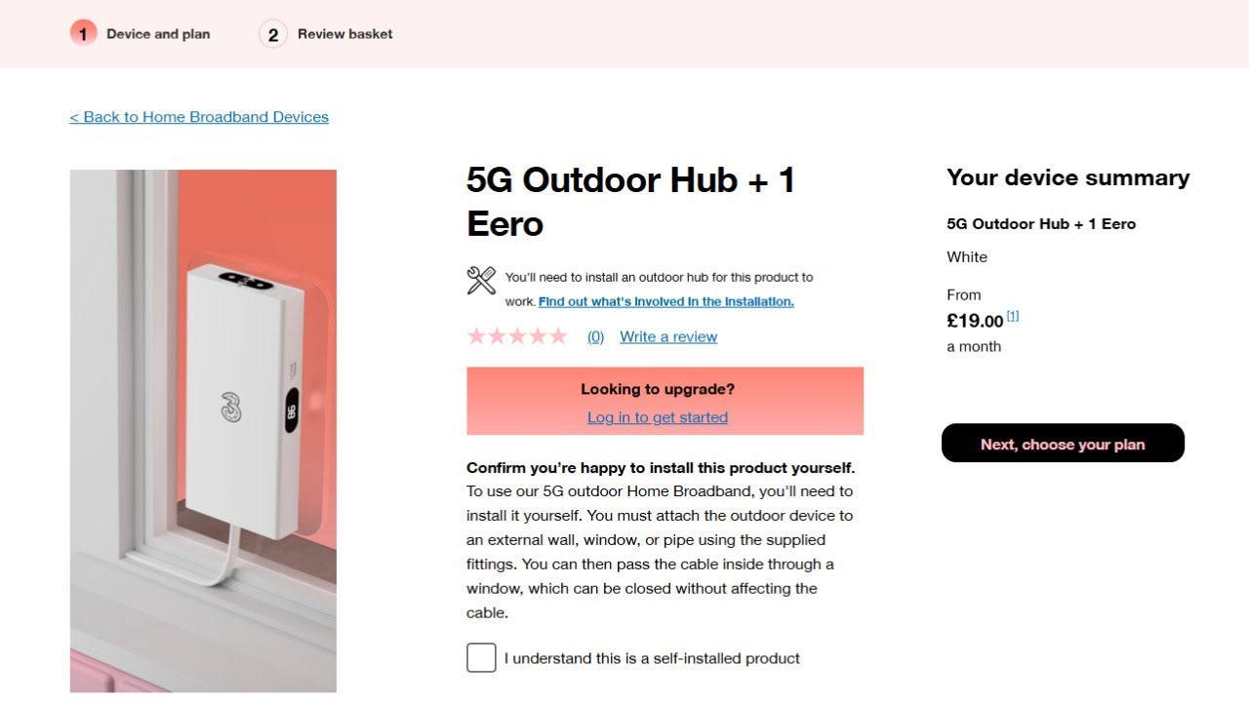The height and width of the screenshot is (702, 1249).
Task: Click Write a review
Action: point(668,337)
